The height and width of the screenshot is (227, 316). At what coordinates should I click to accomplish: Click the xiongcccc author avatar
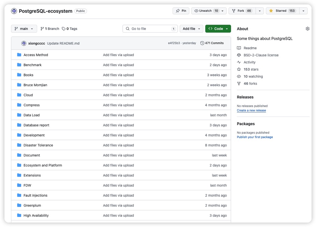click(24, 43)
